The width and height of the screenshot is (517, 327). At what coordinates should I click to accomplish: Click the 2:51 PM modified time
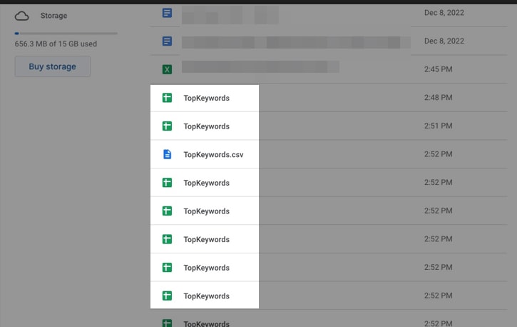(438, 126)
